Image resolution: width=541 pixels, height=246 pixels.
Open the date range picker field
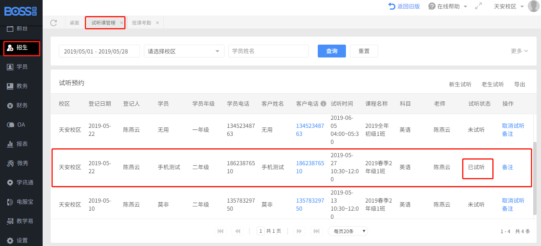(x=99, y=51)
